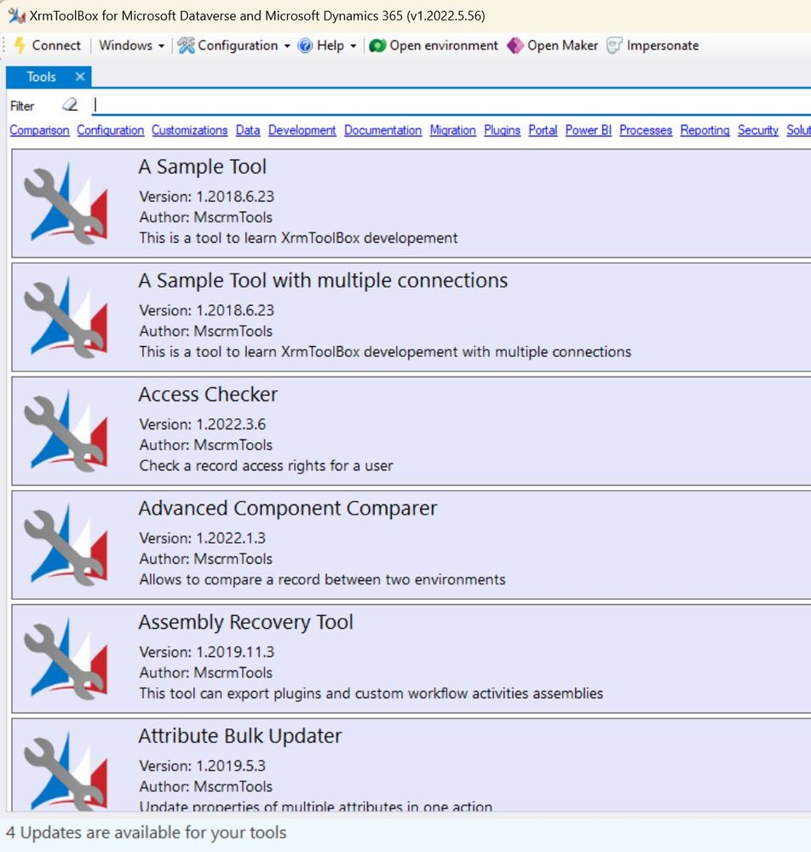Click the Connect lightning bolt icon
This screenshot has width=811, height=852.
pos(20,45)
